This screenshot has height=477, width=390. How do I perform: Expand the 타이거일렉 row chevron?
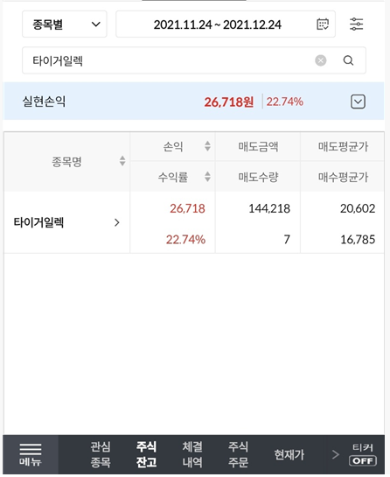point(117,222)
